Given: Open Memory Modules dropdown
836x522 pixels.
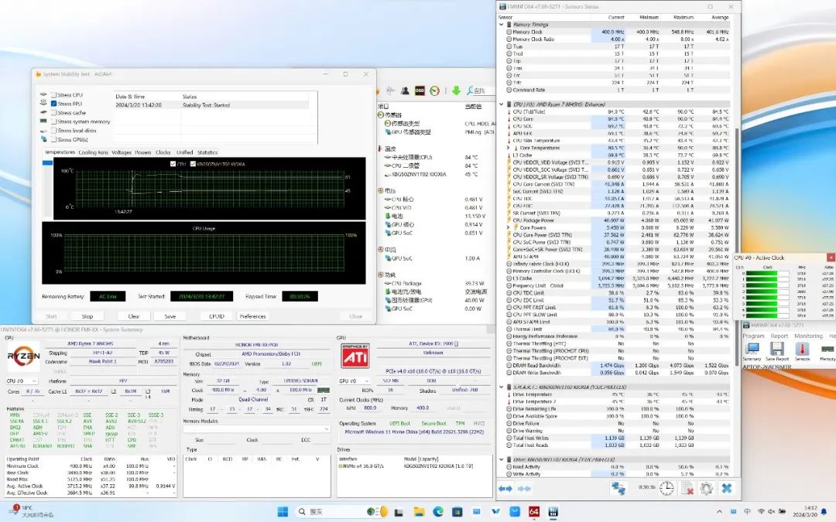Looking at the screenshot, I should coord(257,428).
